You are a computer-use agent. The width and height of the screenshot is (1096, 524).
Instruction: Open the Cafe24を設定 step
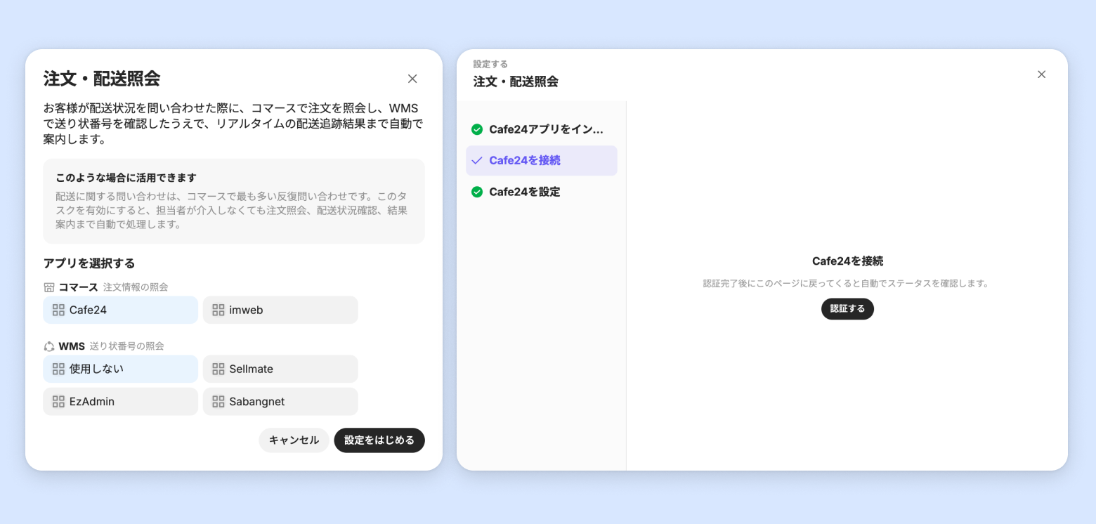pos(542,192)
